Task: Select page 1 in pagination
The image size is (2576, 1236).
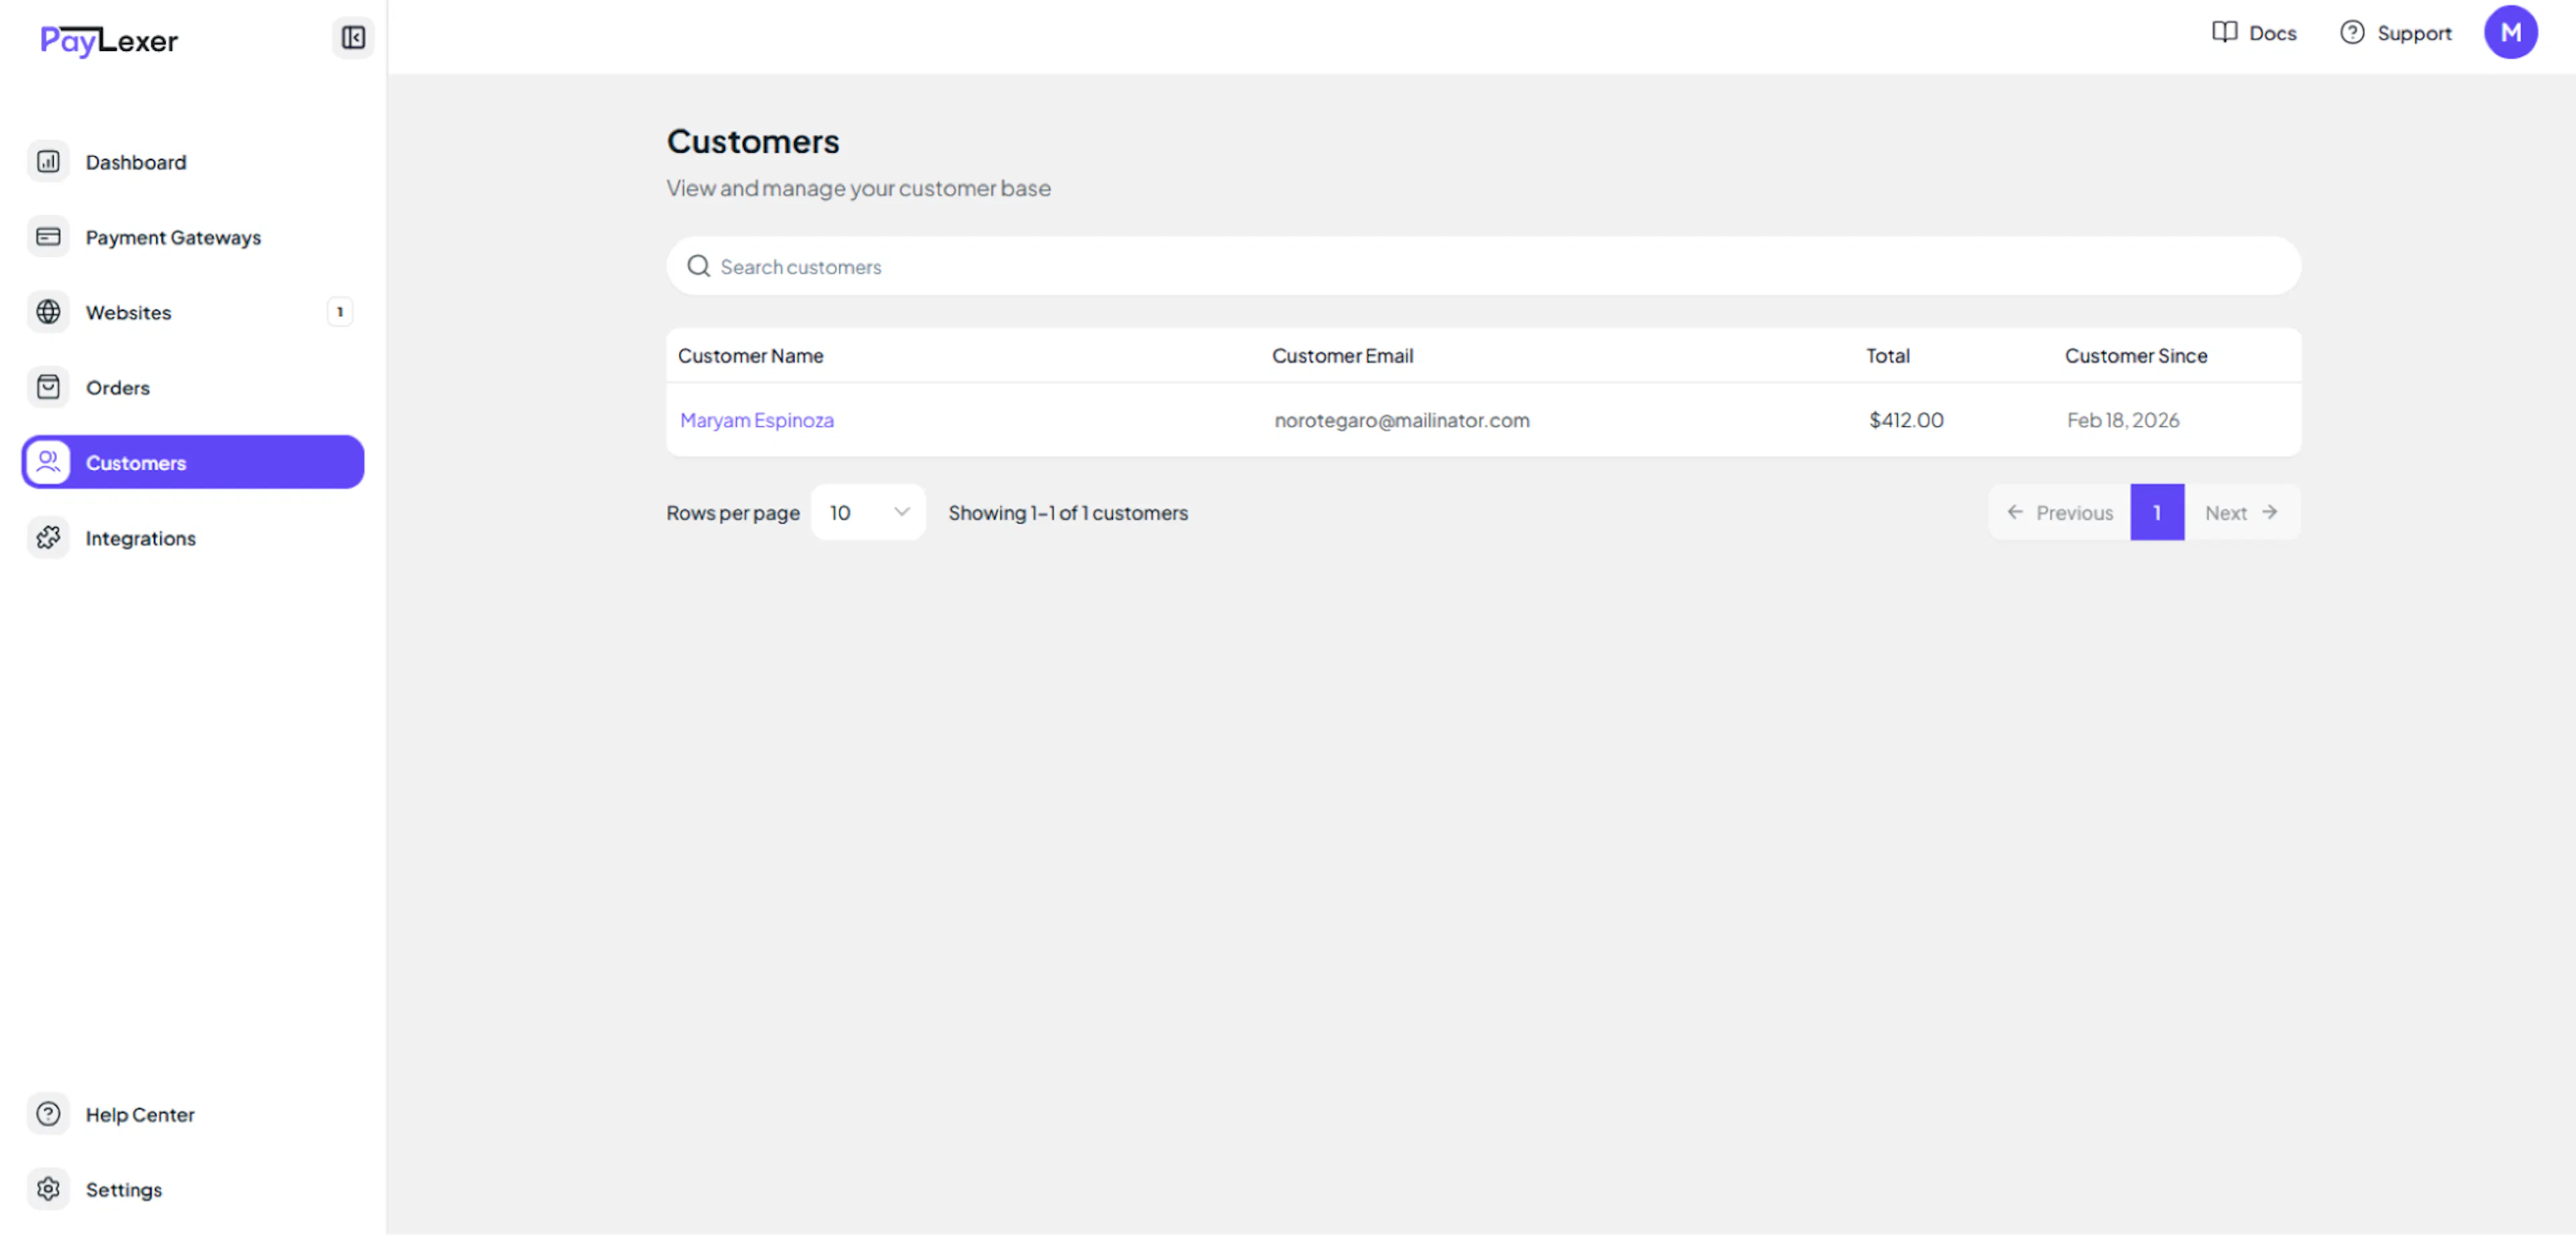Action: [x=2156, y=513]
